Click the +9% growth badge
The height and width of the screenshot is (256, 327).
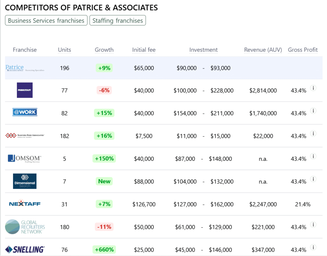(x=104, y=68)
